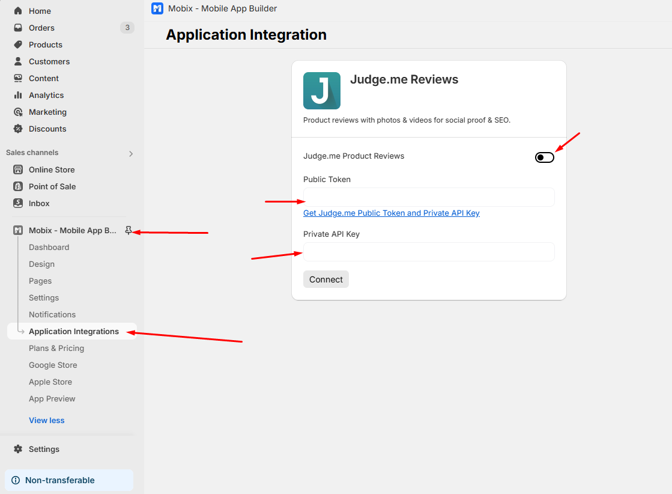
Task: Open Mobix app Settings subpage
Action: 44,297
